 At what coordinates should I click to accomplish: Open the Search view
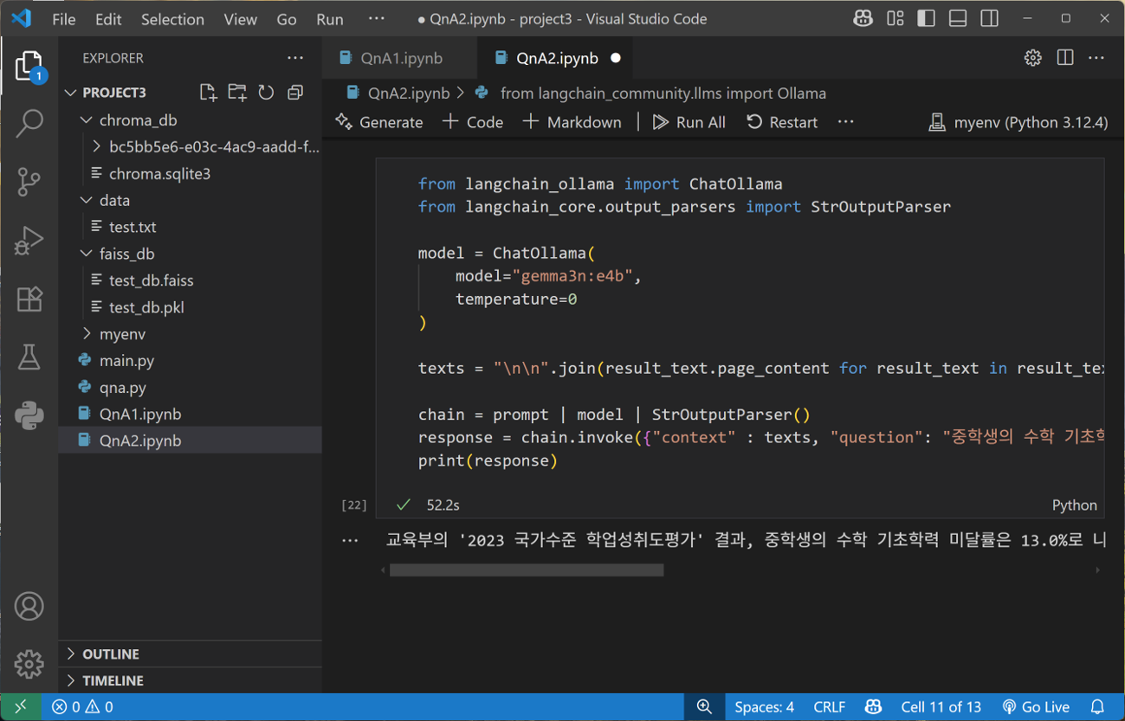29,123
